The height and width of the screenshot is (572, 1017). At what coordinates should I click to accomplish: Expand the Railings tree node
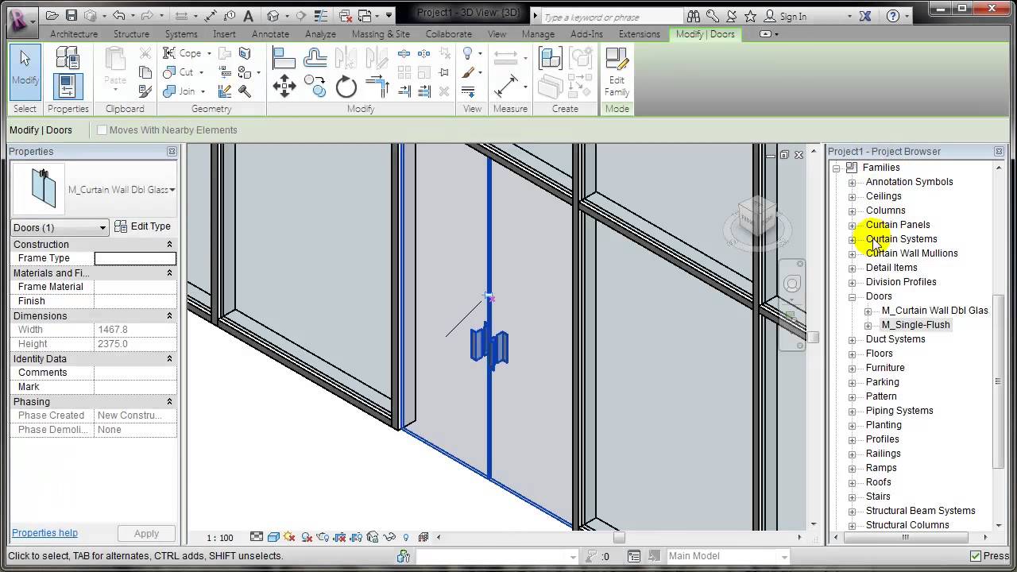pyautogui.click(x=852, y=454)
